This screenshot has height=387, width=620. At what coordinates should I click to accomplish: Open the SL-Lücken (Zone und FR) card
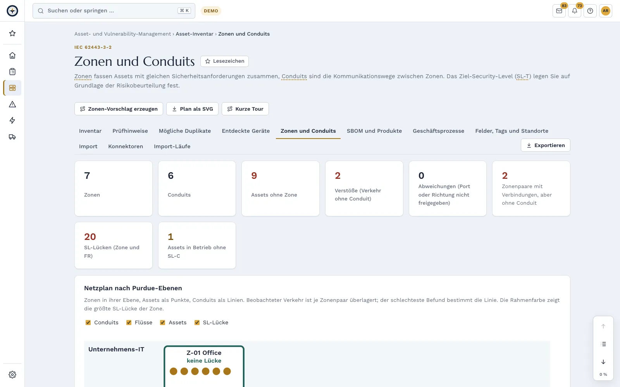[x=114, y=245]
